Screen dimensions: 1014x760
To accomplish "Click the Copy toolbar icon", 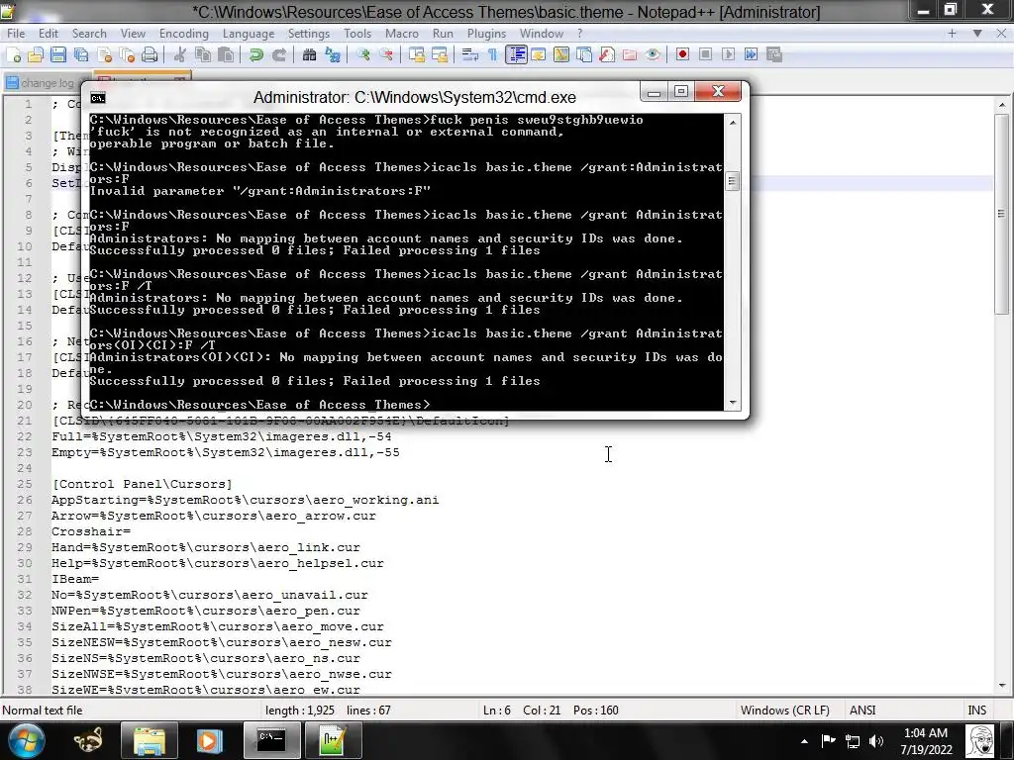I will (203, 55).
